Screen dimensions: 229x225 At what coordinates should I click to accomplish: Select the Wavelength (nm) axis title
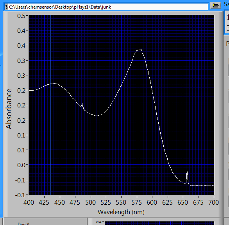tap(121, 212)
